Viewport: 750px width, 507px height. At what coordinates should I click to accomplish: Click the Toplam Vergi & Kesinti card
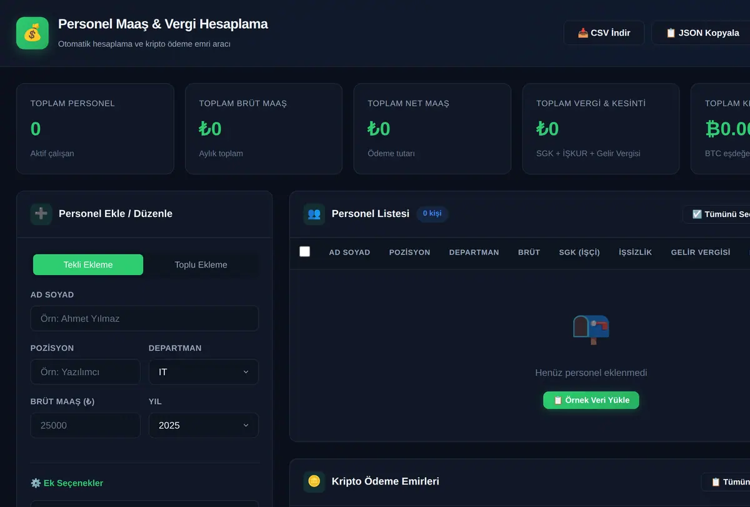click(601, 129)
